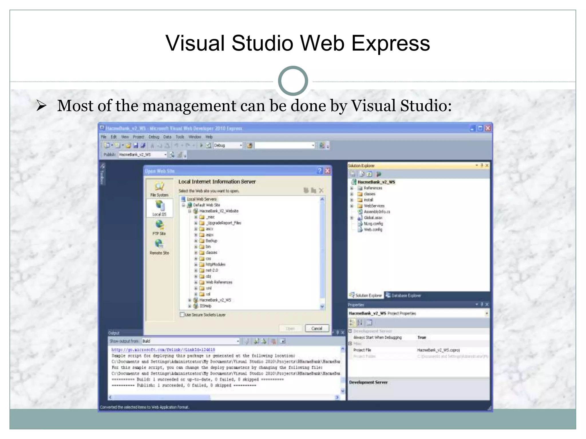Image resolution: width=586 pixels, height=439 pixels.
Task: Collapse the Development Server property category
Action: pyautogui.click(x=350, y=331)
